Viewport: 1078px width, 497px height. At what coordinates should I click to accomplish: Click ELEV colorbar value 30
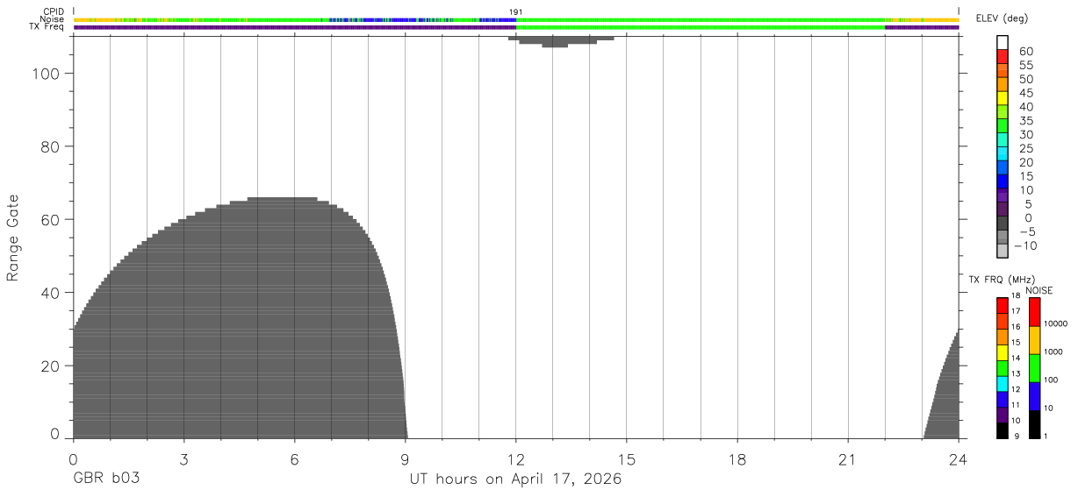coord(1027,135)
